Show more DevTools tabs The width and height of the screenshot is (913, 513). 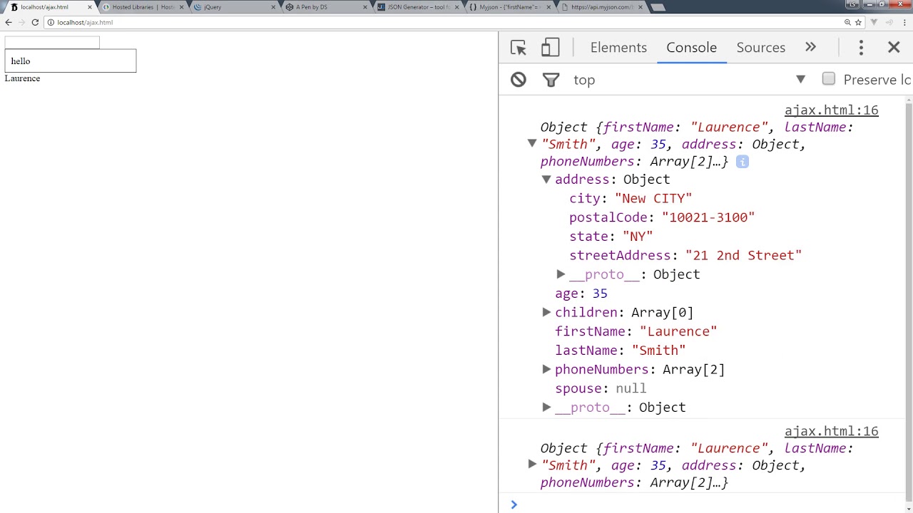tap(810, 47)
